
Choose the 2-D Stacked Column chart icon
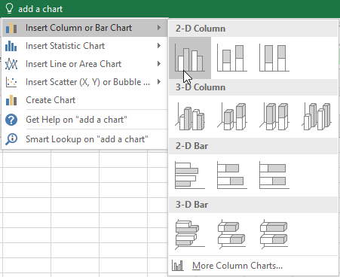[x=232, y=58]
